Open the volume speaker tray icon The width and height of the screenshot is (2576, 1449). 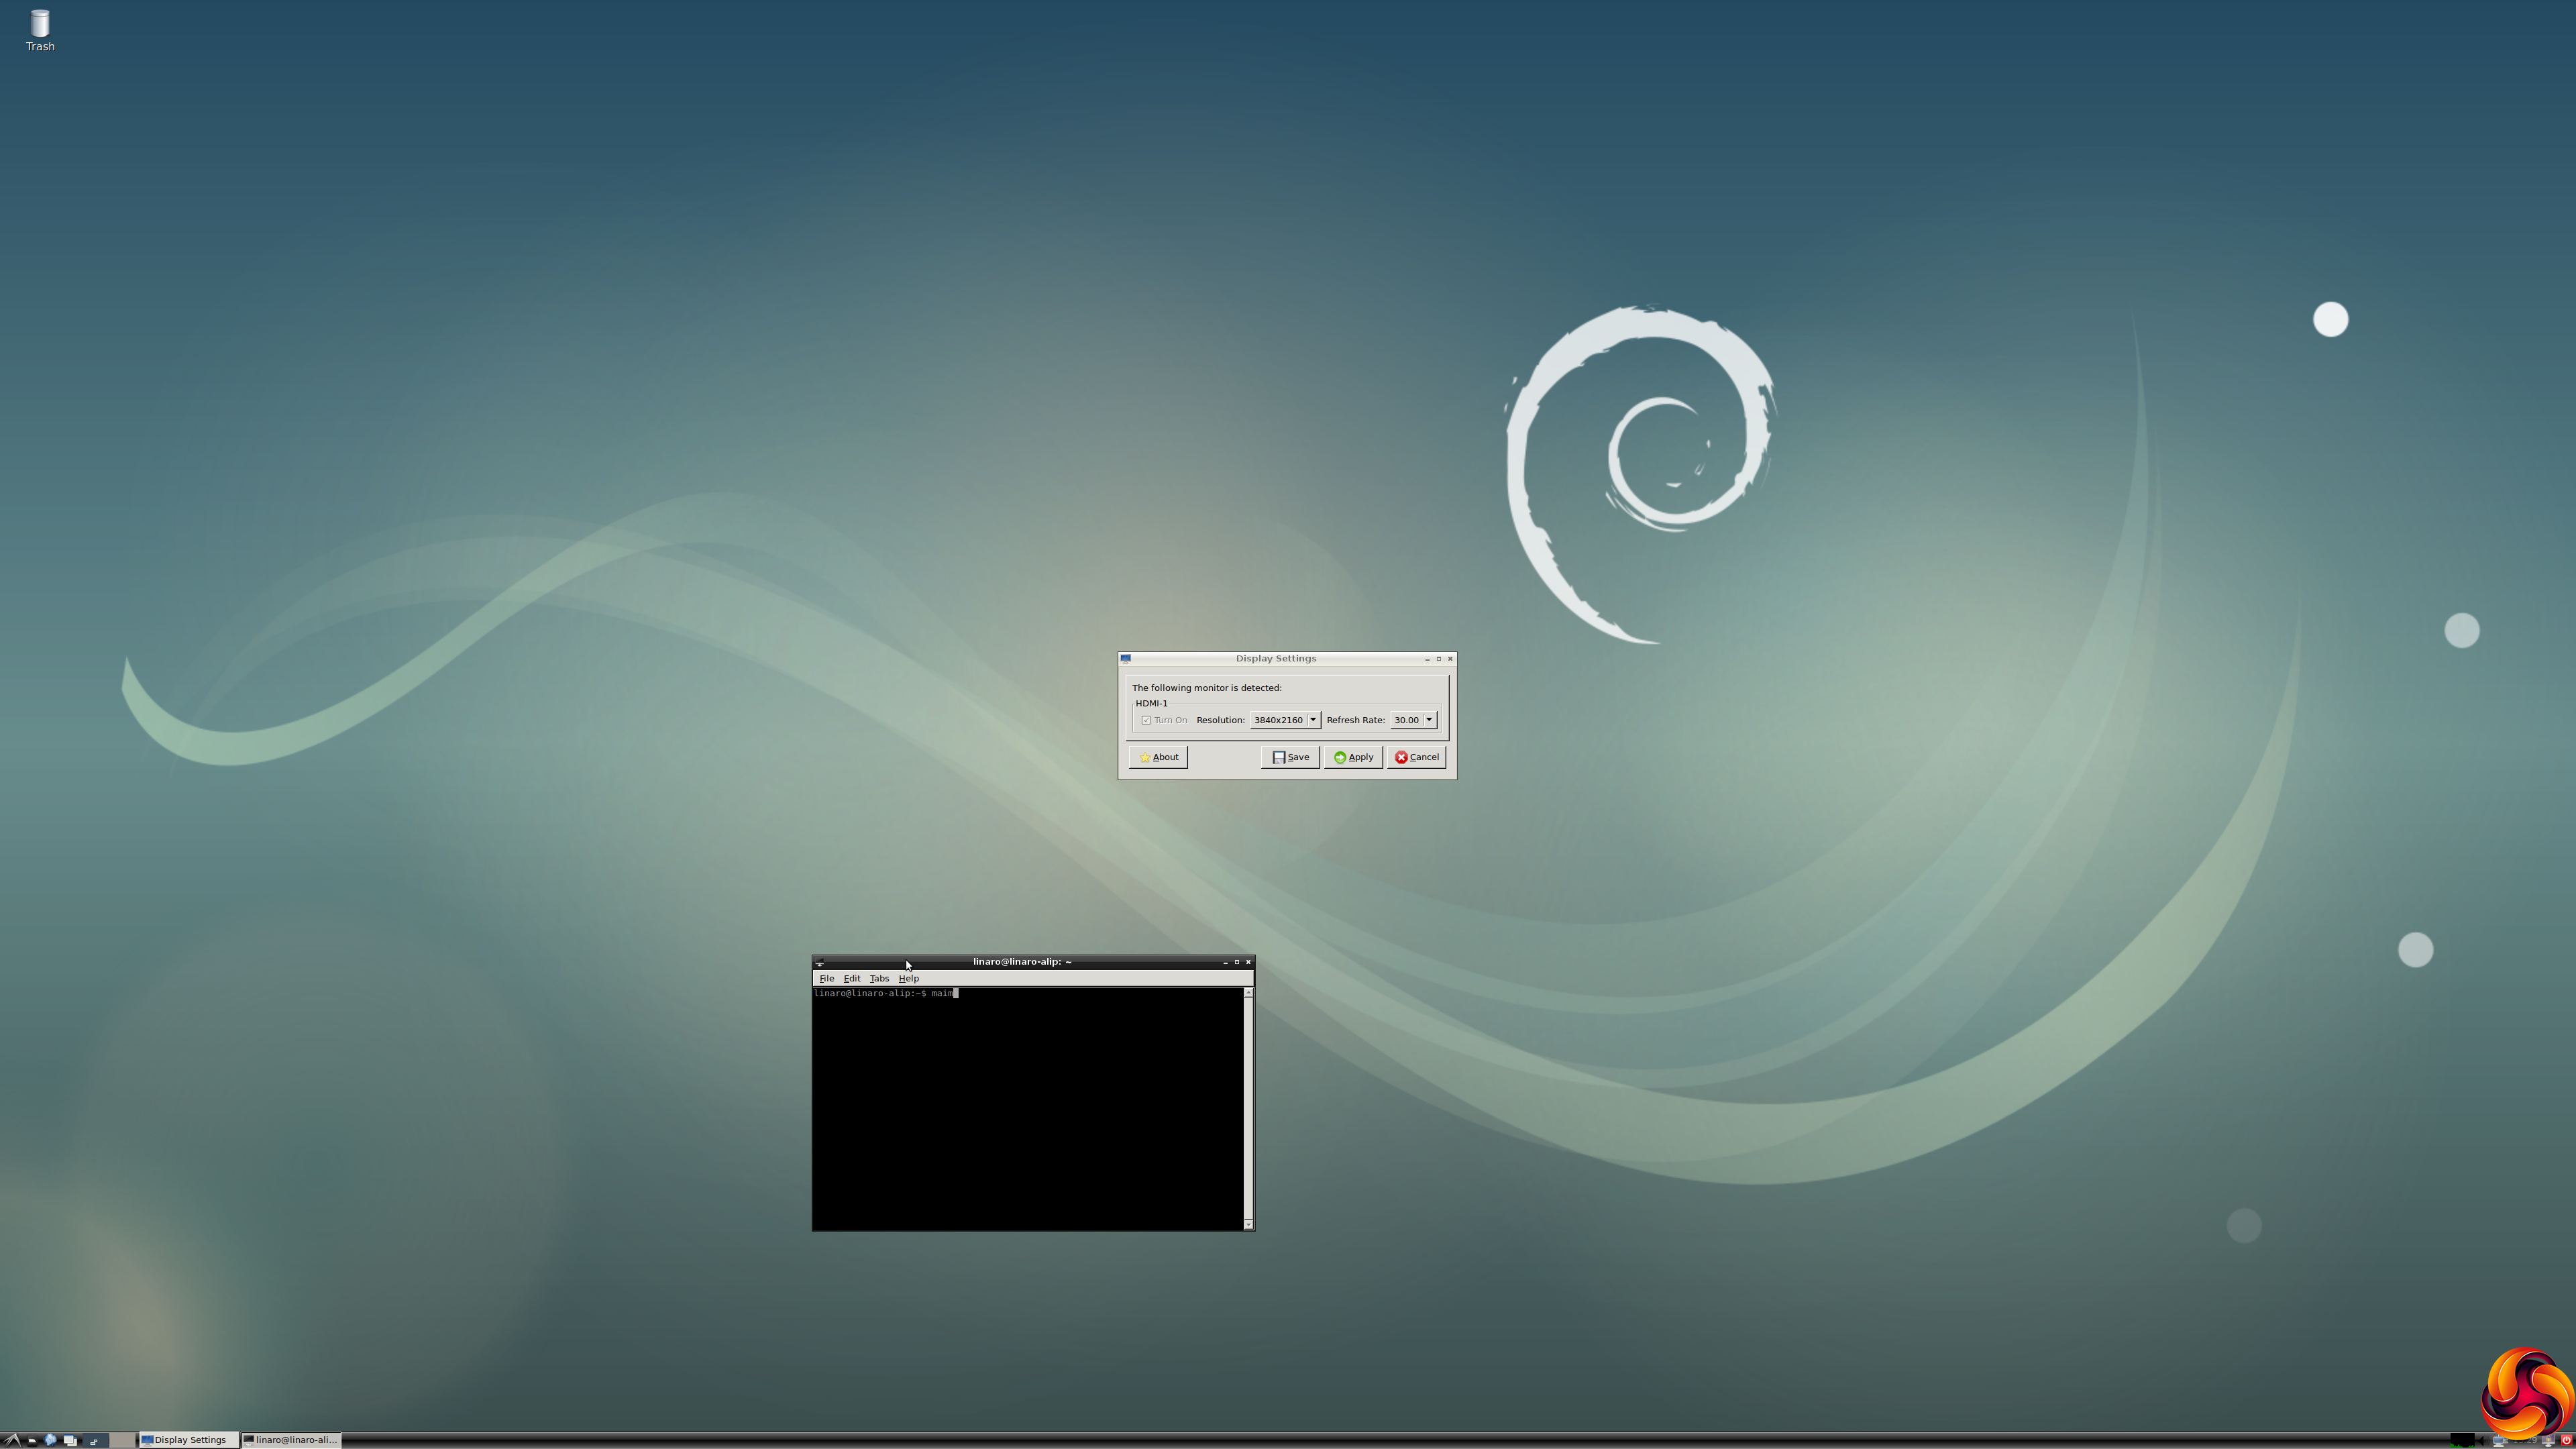2483,1441
